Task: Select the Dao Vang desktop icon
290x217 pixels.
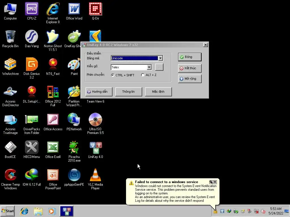Action: click(32, 39)
